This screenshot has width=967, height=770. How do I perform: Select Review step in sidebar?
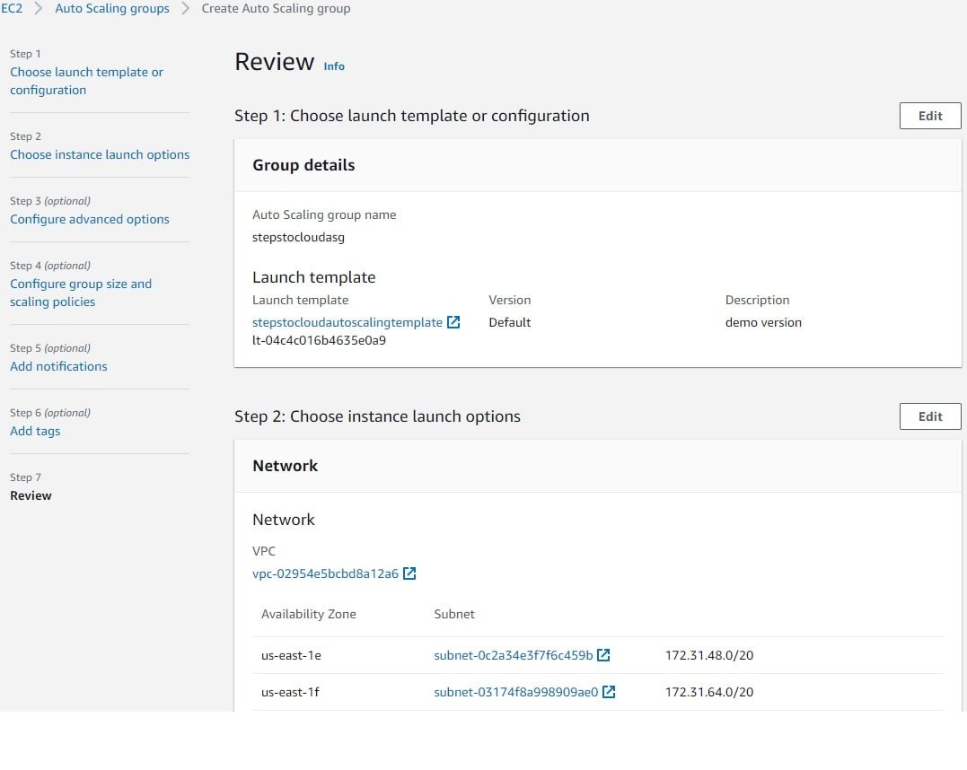(x=31, y=495)
